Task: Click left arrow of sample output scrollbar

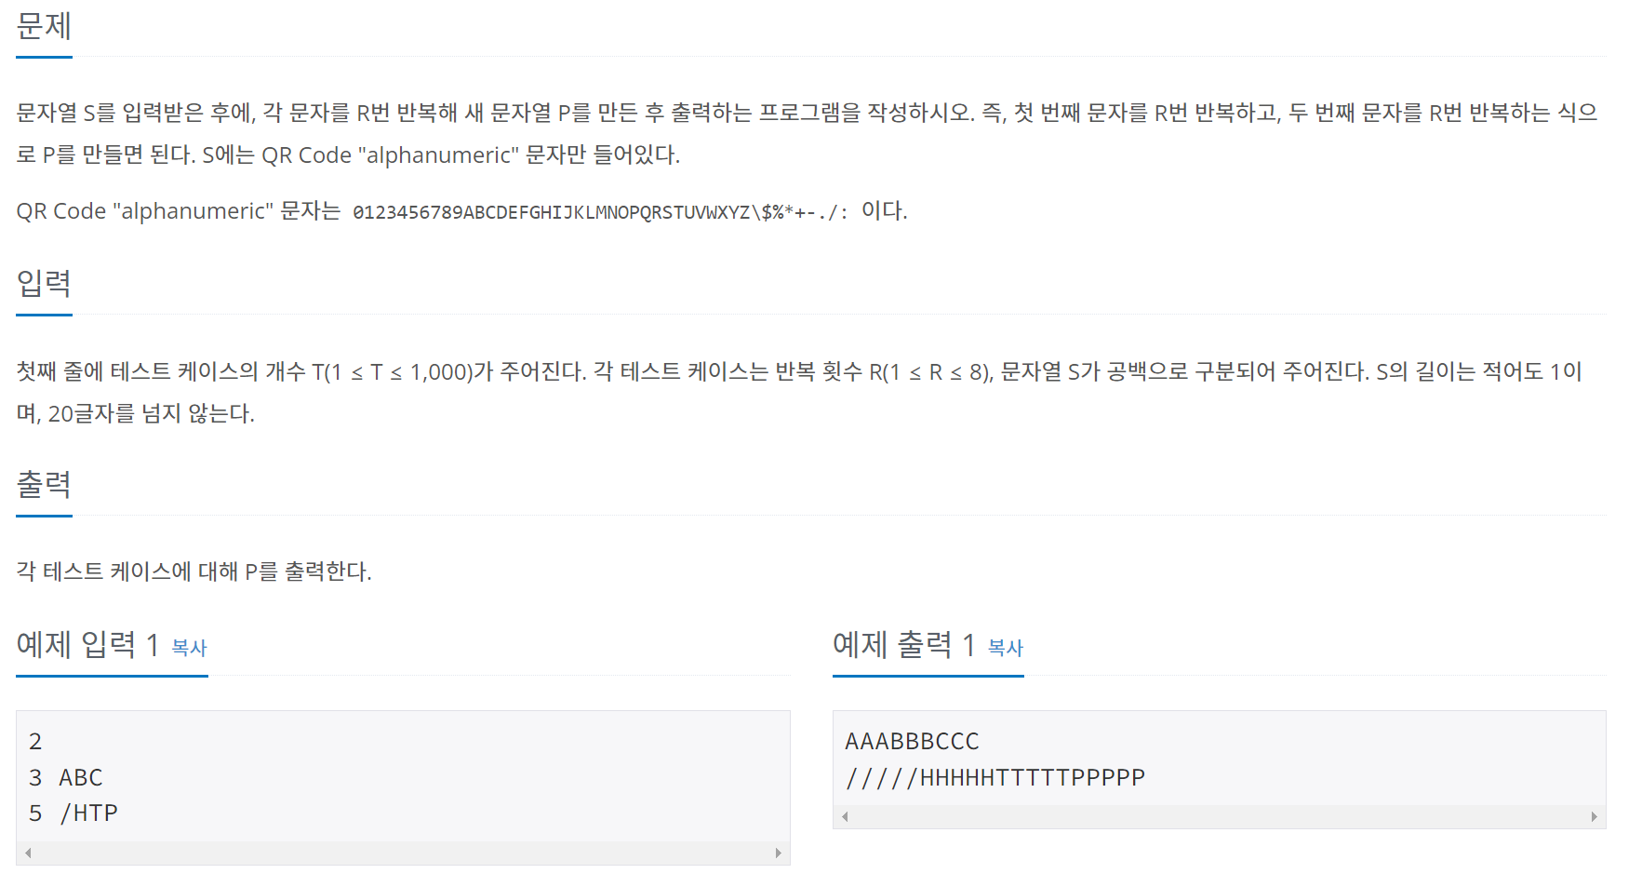Action: point(845,816)
